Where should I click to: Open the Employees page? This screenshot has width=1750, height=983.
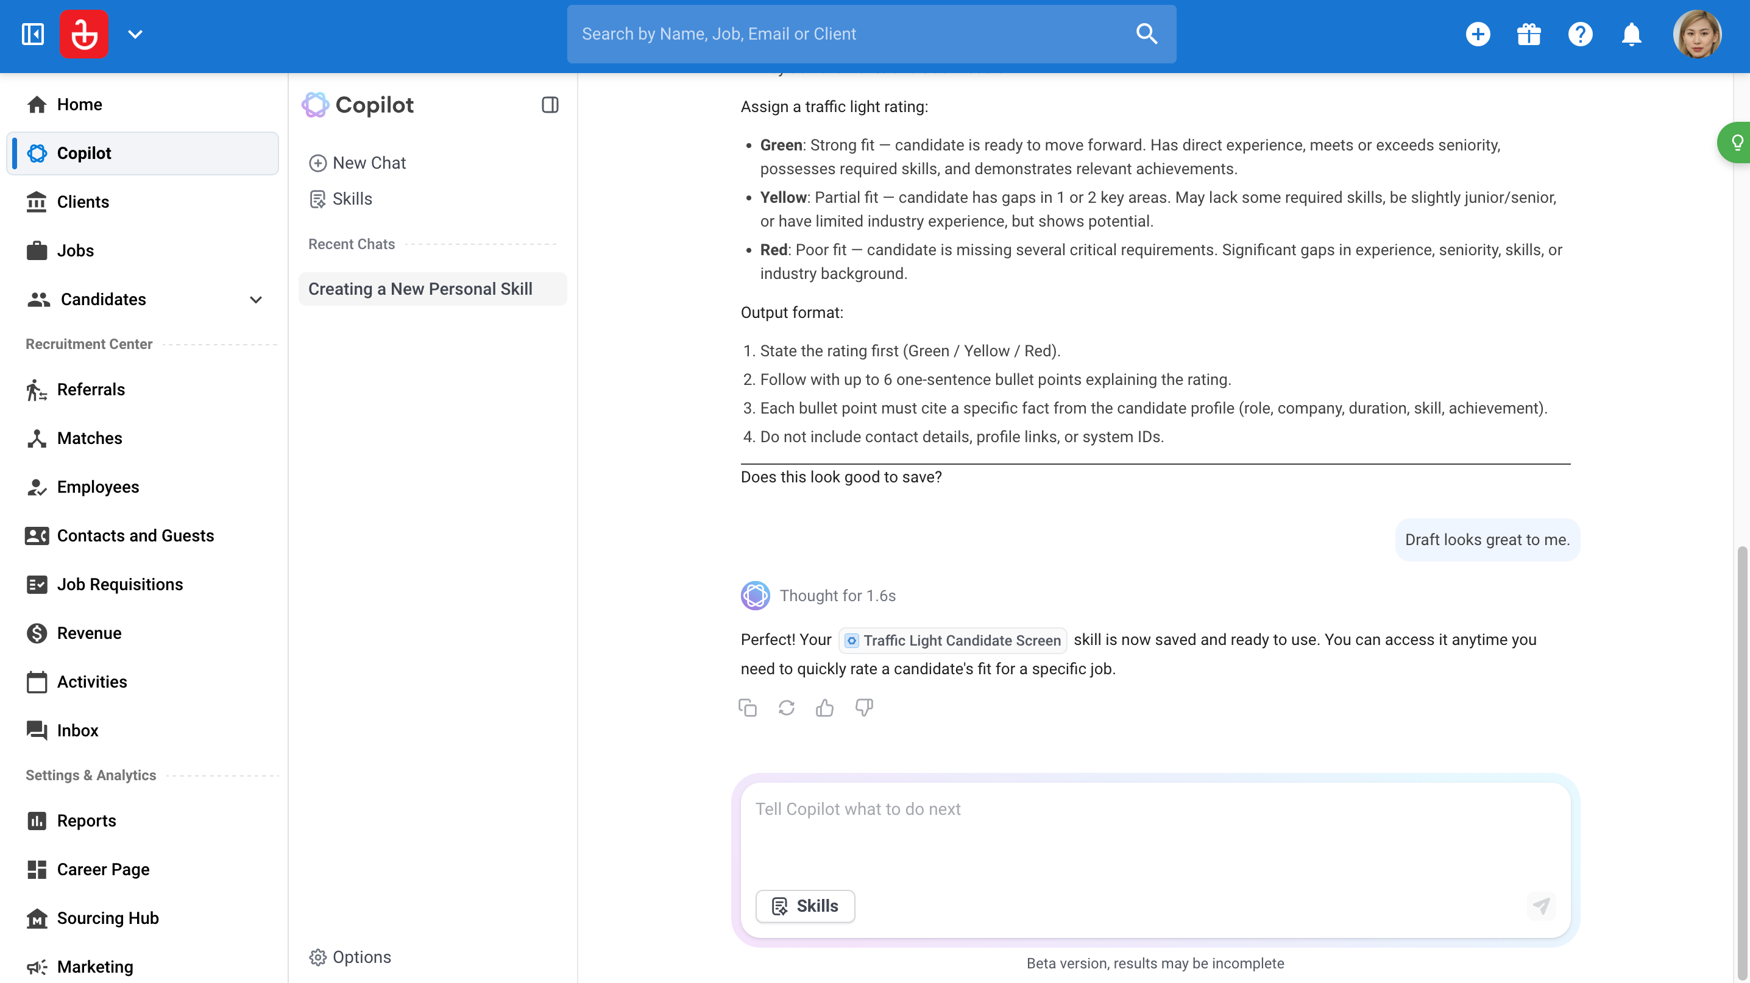pos(143,487)
